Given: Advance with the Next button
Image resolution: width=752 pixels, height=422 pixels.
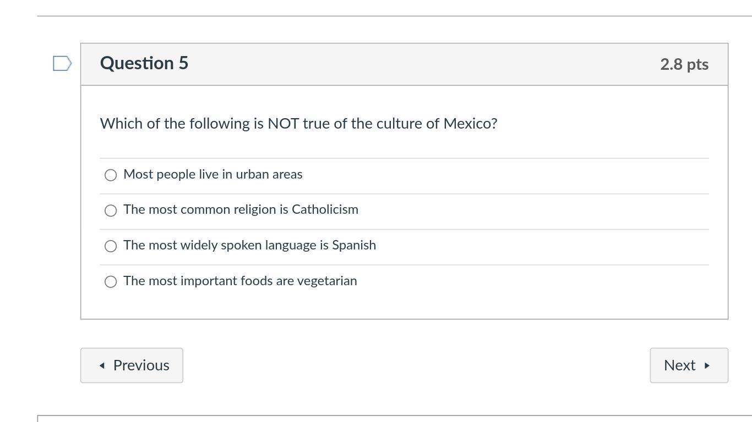Looking at the screenshot, I should (x=689, y=365).
